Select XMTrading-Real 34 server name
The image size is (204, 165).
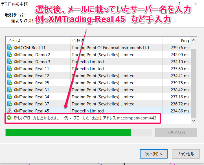point(31,97)
